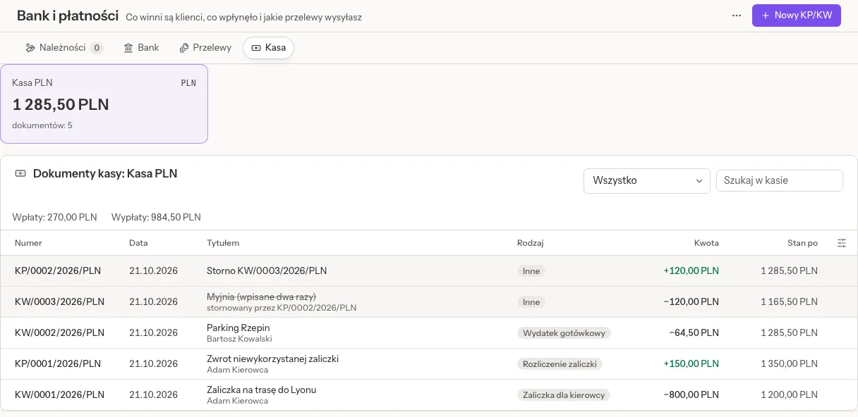Click the Parking Rzepin title
Screen dimensions: 858x417
coord(238,328)
